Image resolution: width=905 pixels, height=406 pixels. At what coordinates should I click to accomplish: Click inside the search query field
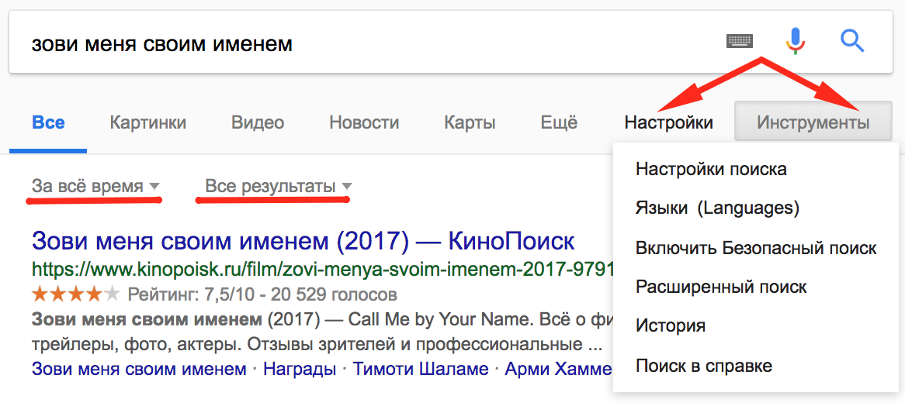363,43
